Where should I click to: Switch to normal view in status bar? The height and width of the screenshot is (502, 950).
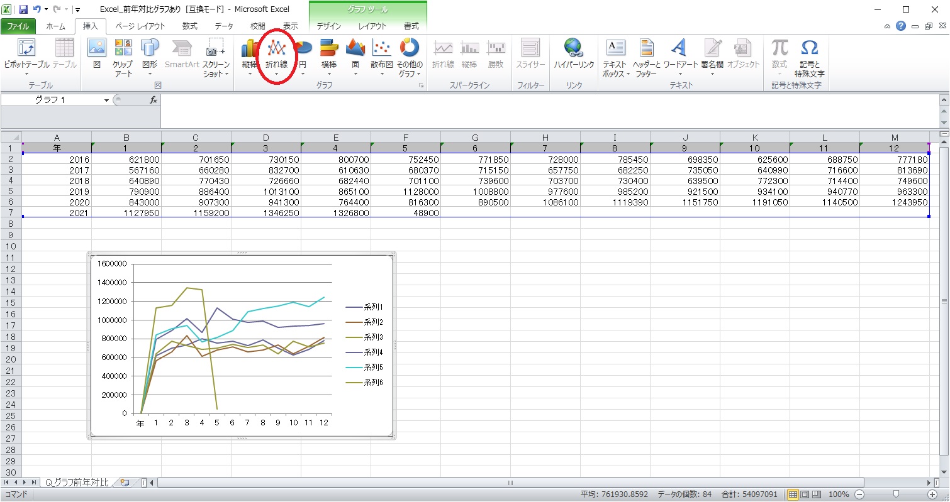point(793,494)
